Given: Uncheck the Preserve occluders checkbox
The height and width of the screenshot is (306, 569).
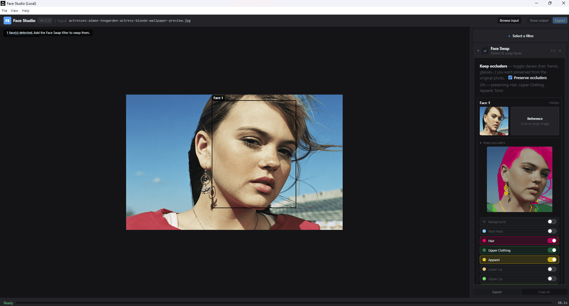Looking at the screenshot, I should pyautogui.click(x=510, y=78).
